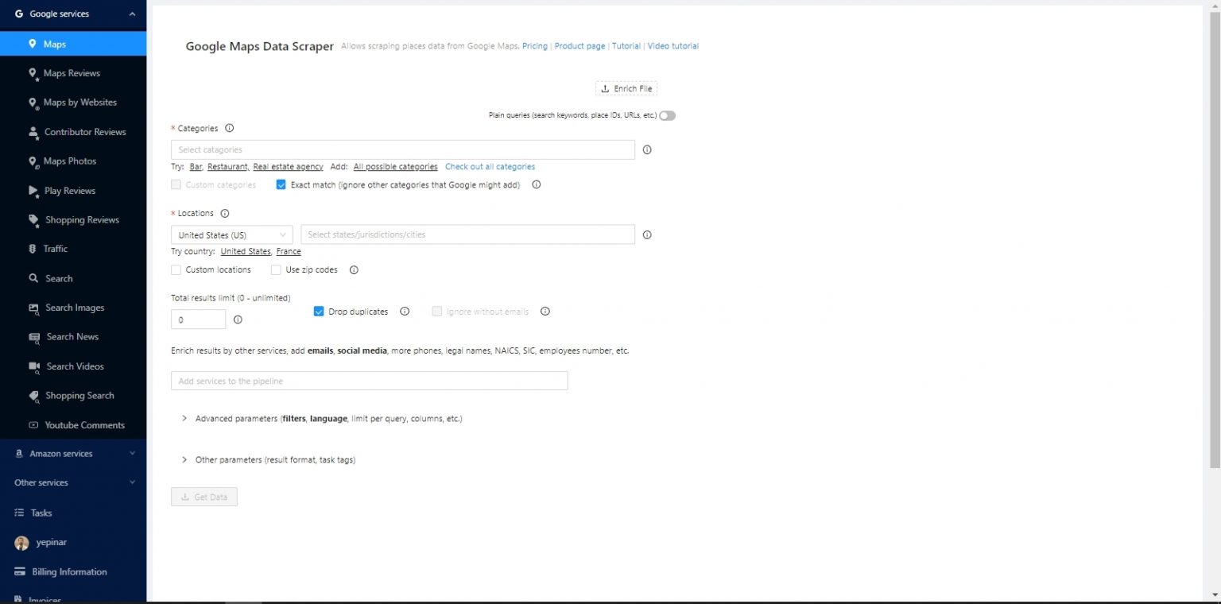Expand the Advanced parameters section
Screen dimensions: 1221x604
pos(321,418)
